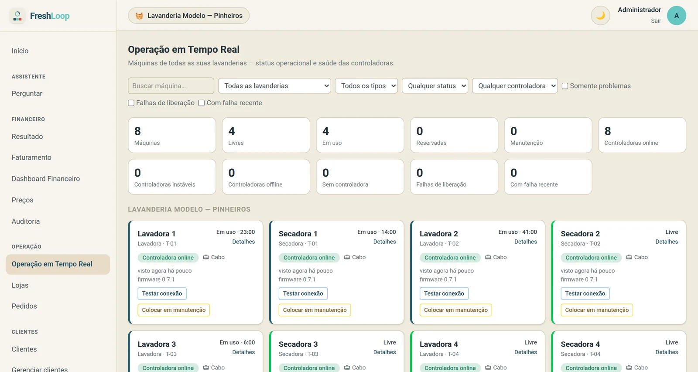Screen dimensions: 698x372
Task: Put Lavadora 2 in maintenance
Action: pyautogui.click(x=456, y=310)
